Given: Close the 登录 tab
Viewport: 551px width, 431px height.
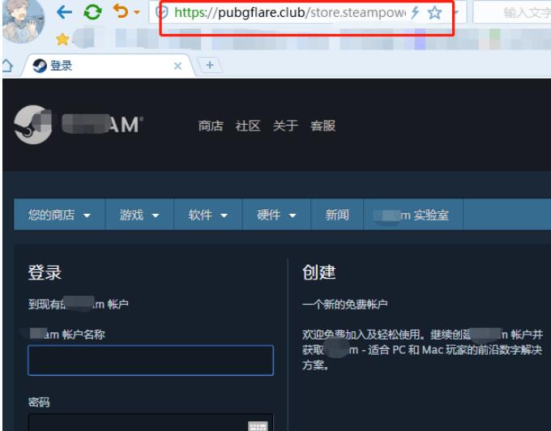Looking at the screenshot, I should tap(177, 66).
